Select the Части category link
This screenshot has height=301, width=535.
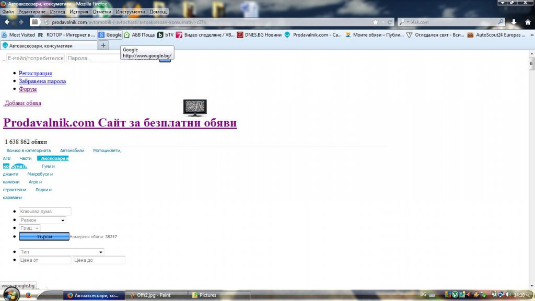(x=26, y=158)
